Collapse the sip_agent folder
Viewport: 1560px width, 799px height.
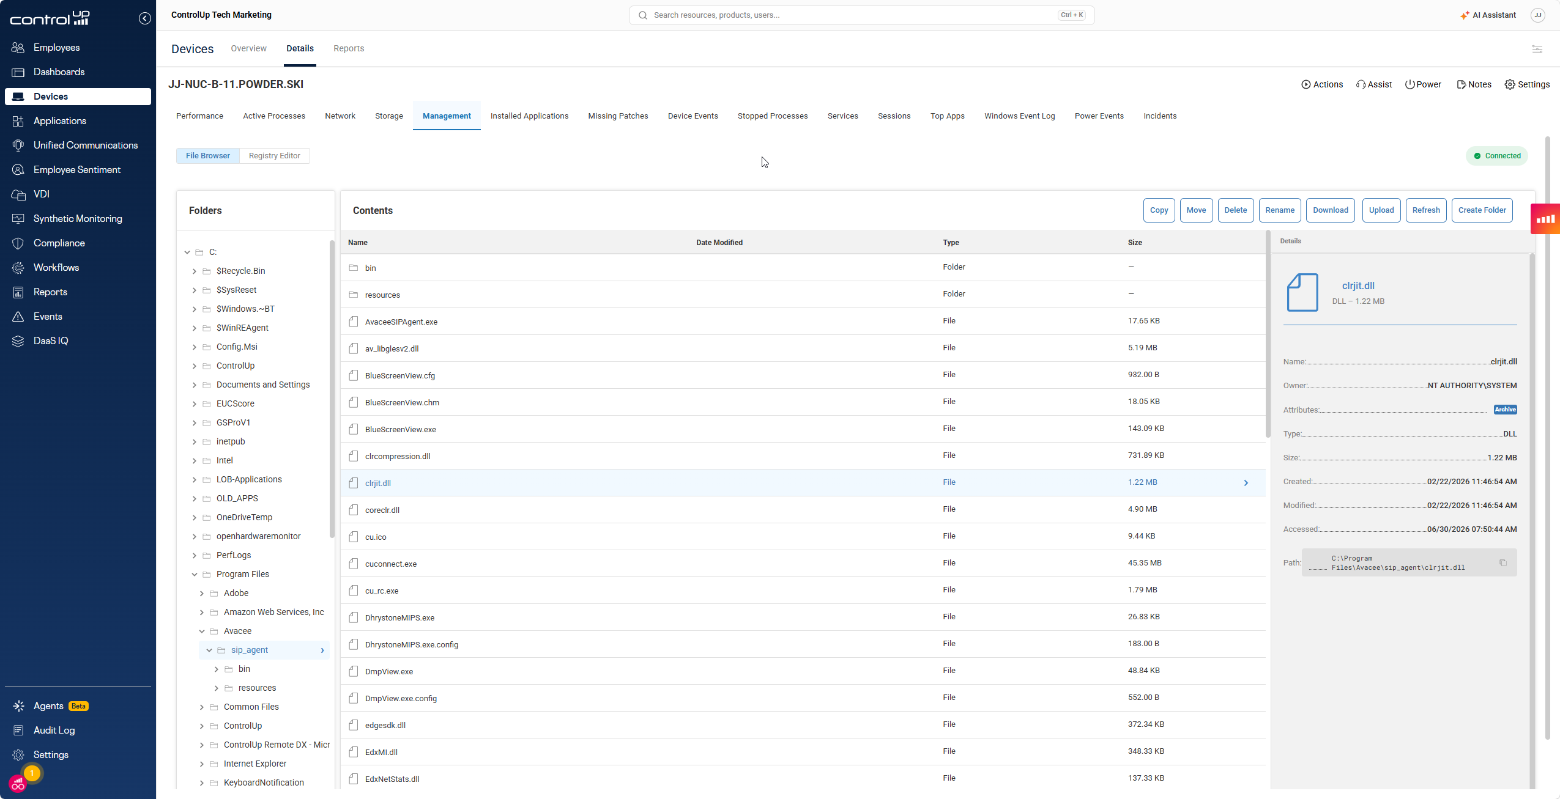tap(209, 650)
